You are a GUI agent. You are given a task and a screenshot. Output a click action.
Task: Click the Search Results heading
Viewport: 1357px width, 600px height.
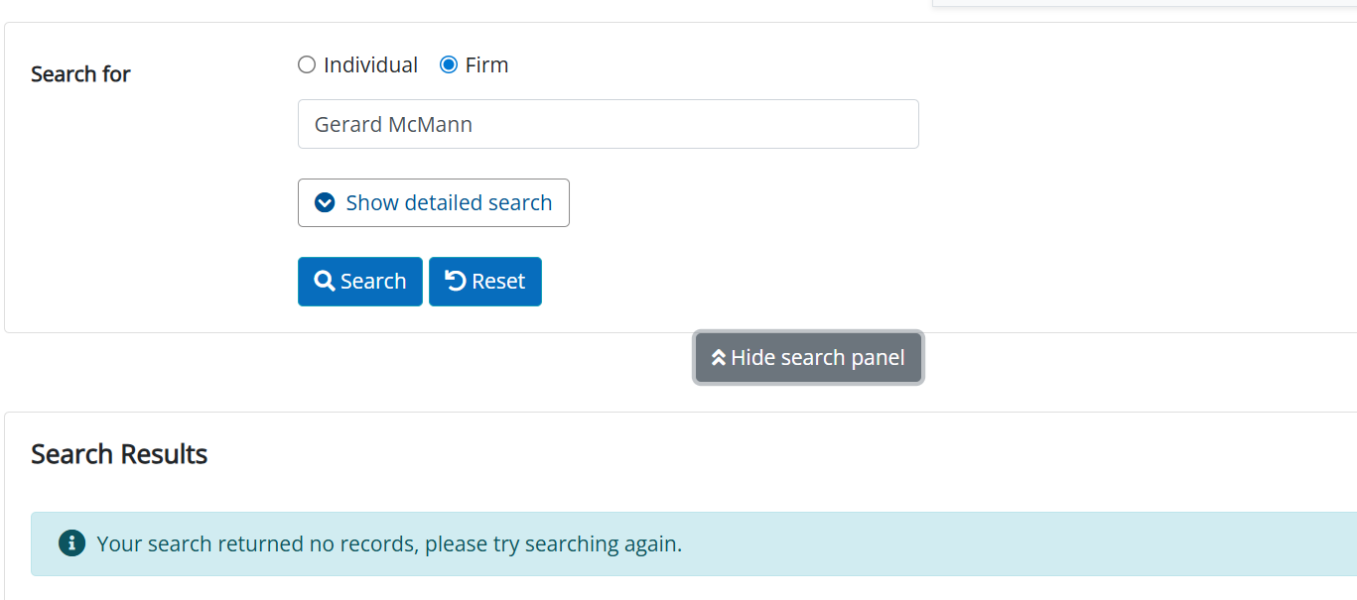coord(119,454)
